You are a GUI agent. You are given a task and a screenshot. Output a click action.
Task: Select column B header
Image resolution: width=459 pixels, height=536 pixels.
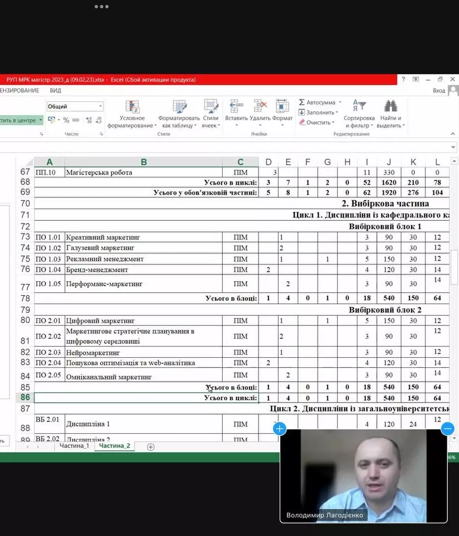point(144,162)
